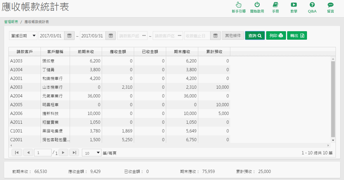Click the 查詢 search button
Screen dimensions: 344x180
(255, 36)
